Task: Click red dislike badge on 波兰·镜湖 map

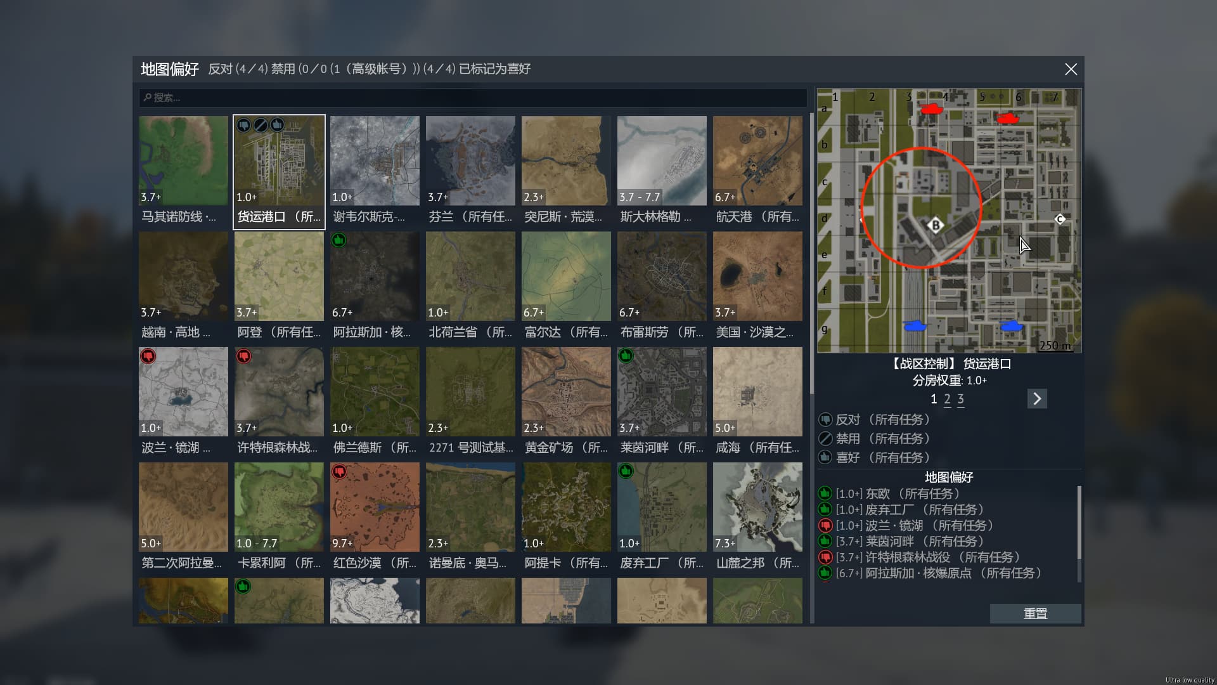Action: coord(148,356)
